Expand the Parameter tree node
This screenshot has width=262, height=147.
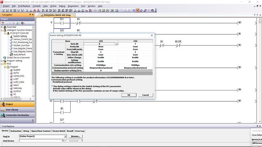click(x=2, y=27)
